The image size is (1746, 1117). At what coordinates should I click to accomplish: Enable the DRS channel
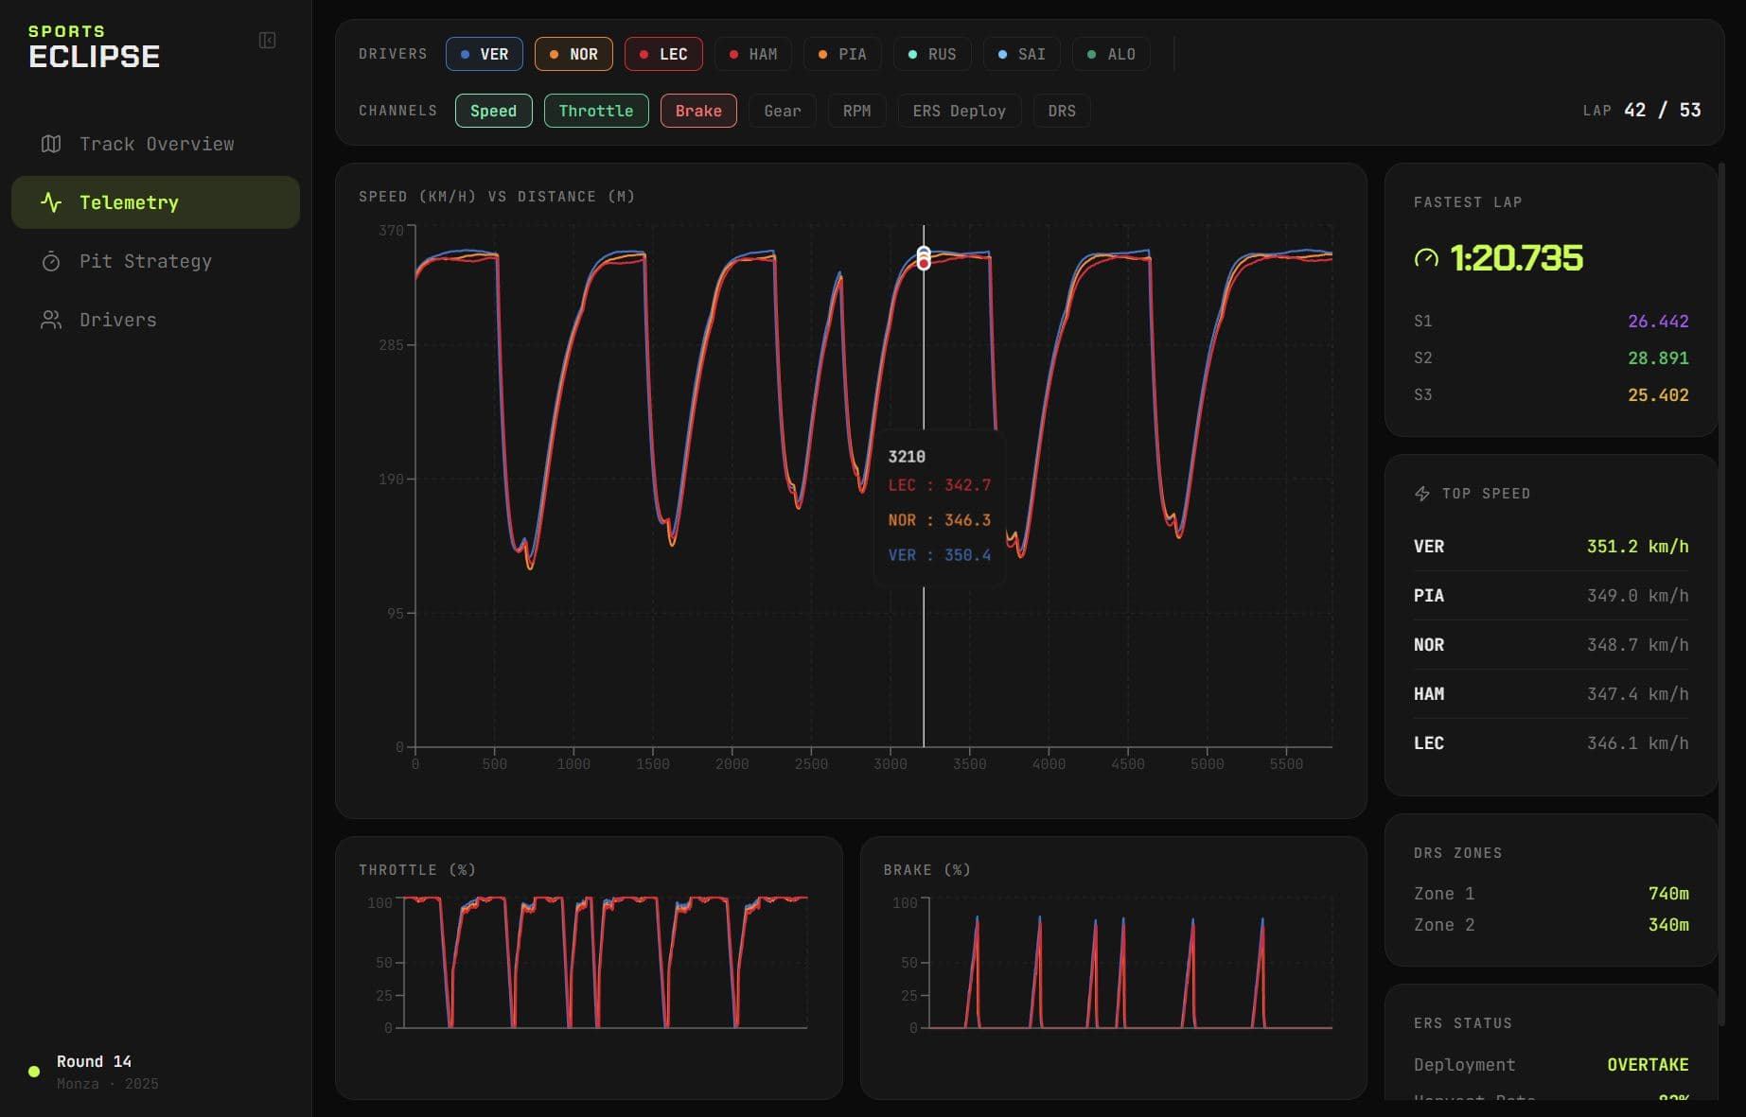point(1062,111)
